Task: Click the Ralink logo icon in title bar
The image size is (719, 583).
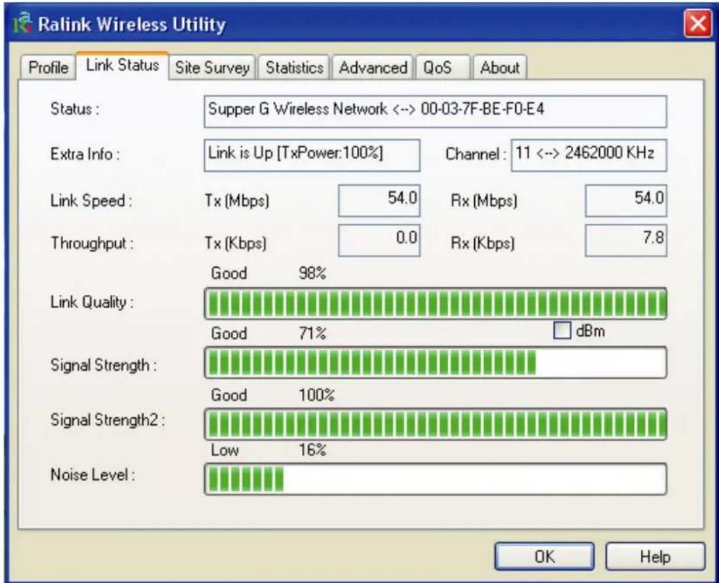Action: 22,23
